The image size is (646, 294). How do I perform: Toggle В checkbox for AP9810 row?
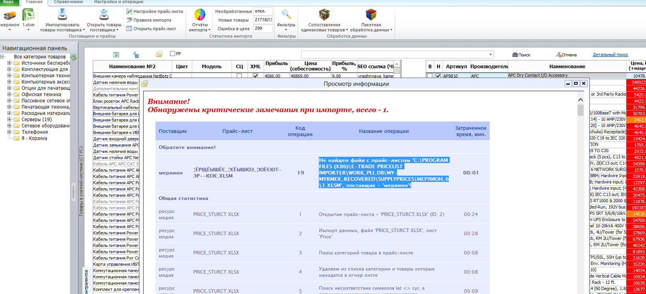pos(430,76)
